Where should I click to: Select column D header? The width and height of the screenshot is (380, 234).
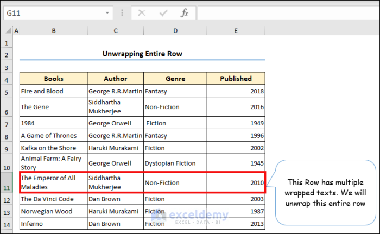175,31
